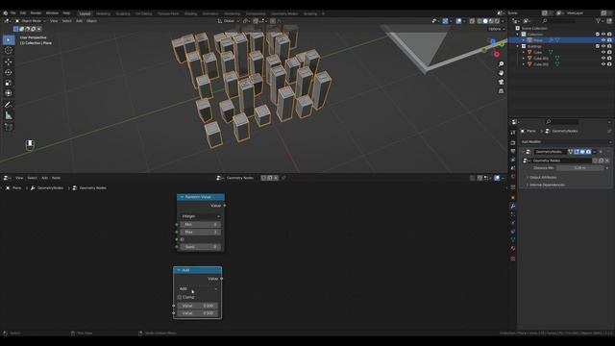Click the Blender logo menu icon
The height and width of the screenshot is (346, 615).
click(x=5, y=12)
